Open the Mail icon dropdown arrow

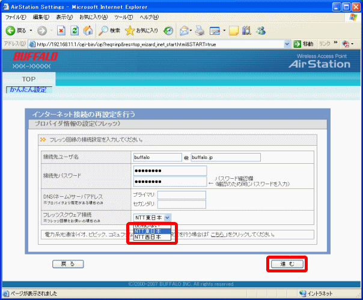pos(191,31)
